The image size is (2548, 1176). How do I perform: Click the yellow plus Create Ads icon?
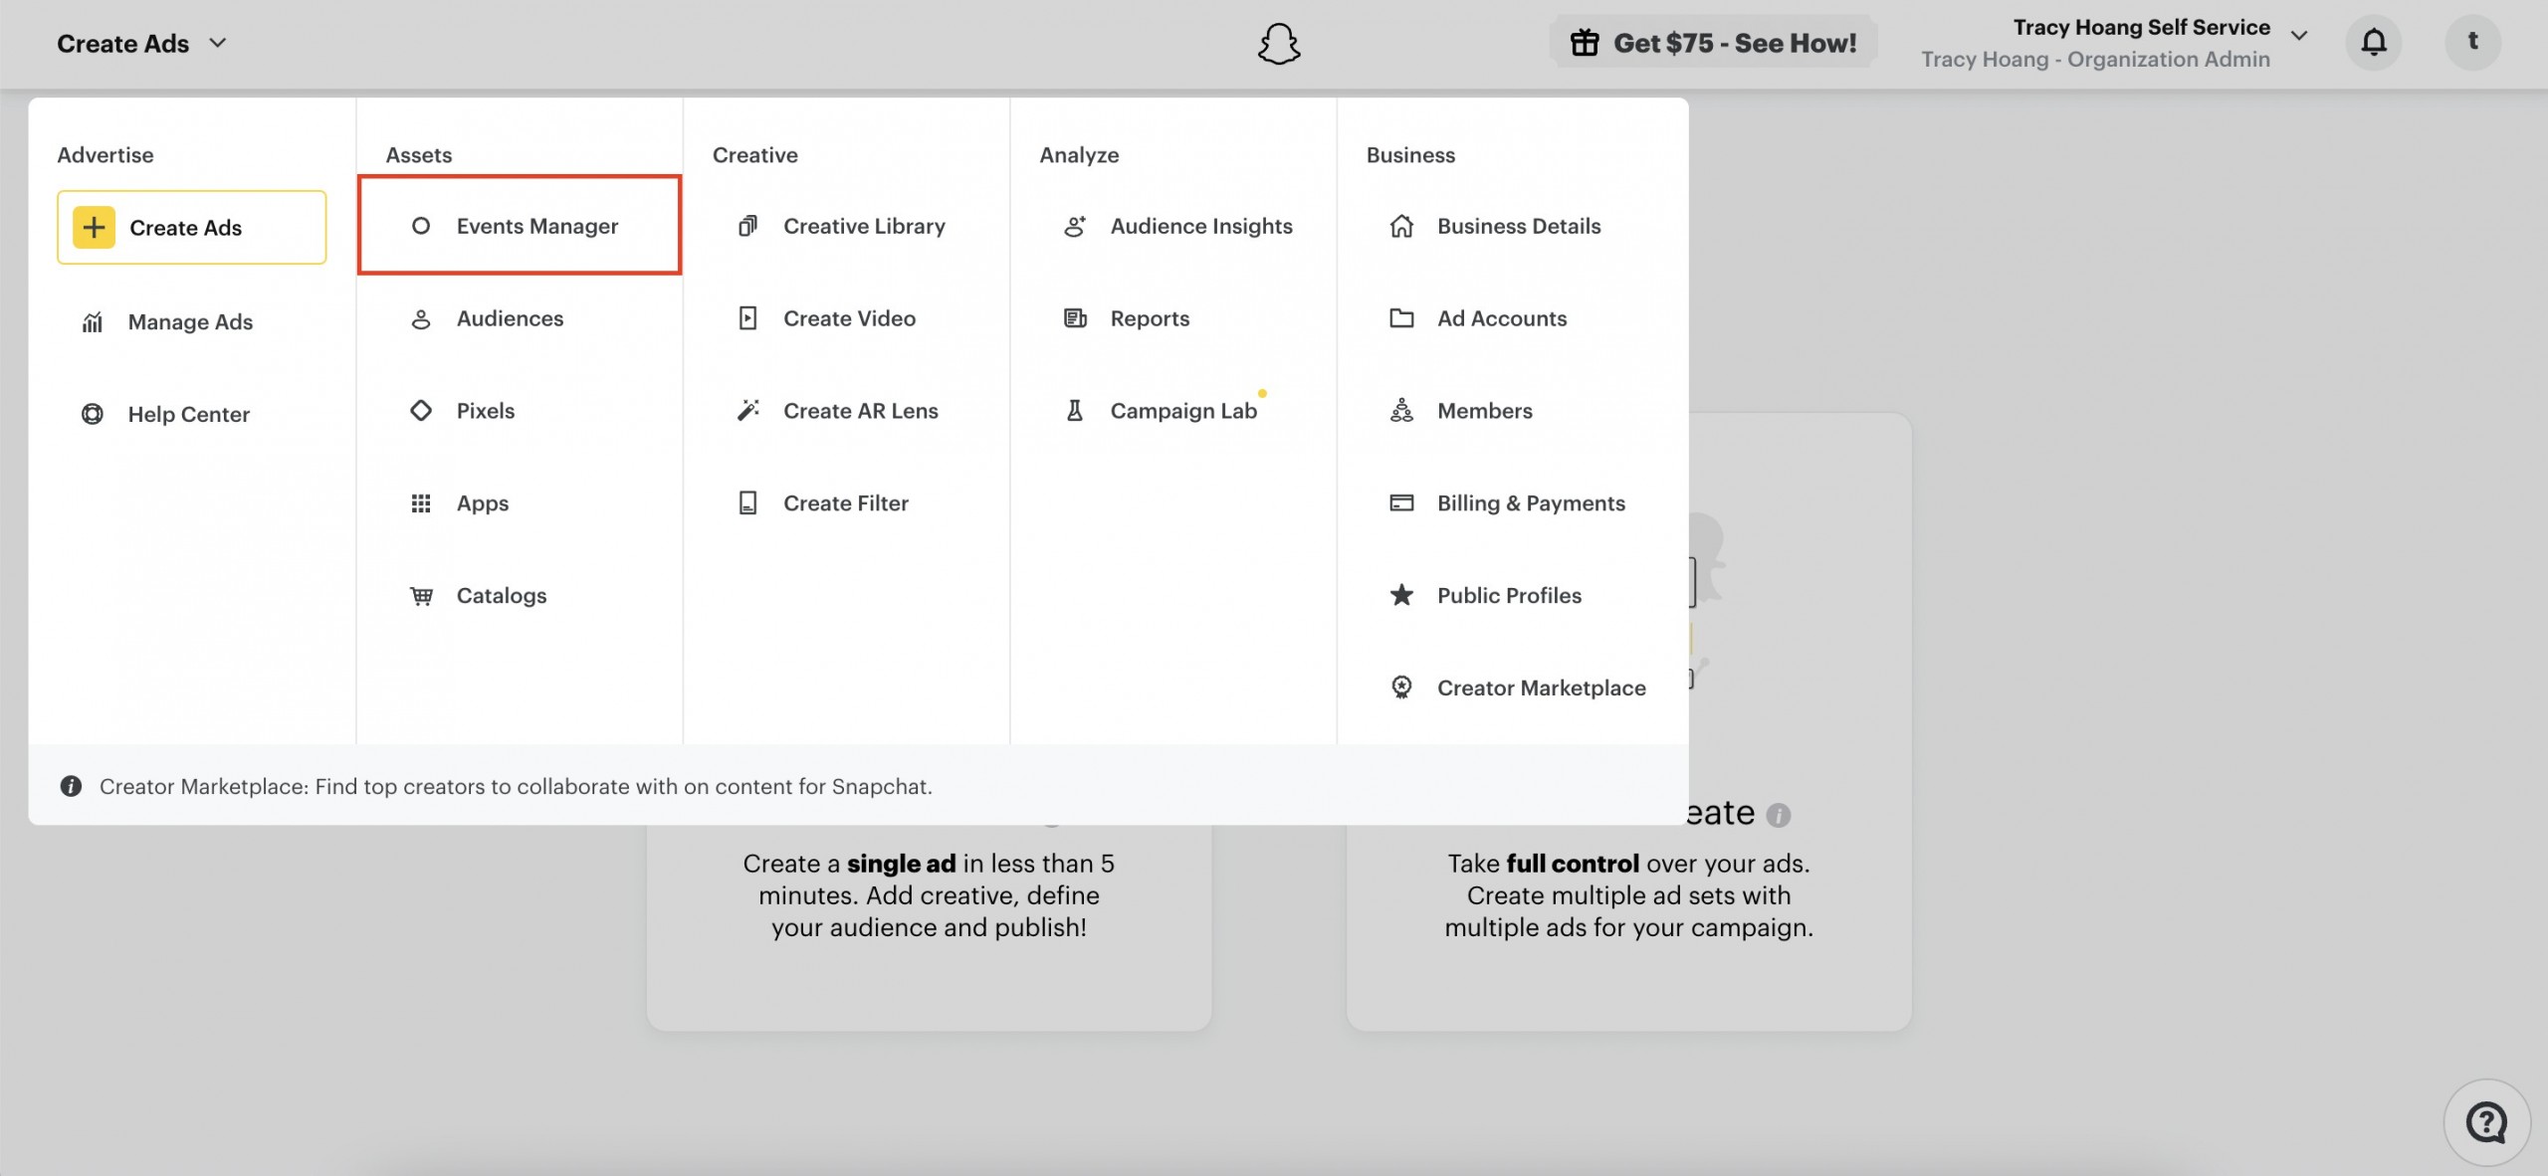(94, 228)
